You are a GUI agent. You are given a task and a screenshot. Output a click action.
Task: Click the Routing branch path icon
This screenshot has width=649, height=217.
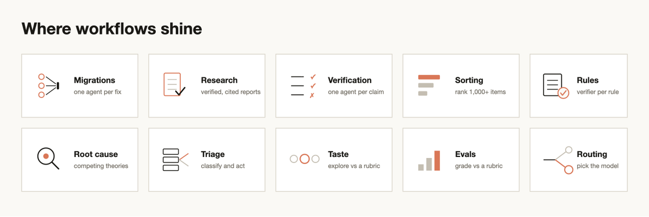[x=558, y=160]
